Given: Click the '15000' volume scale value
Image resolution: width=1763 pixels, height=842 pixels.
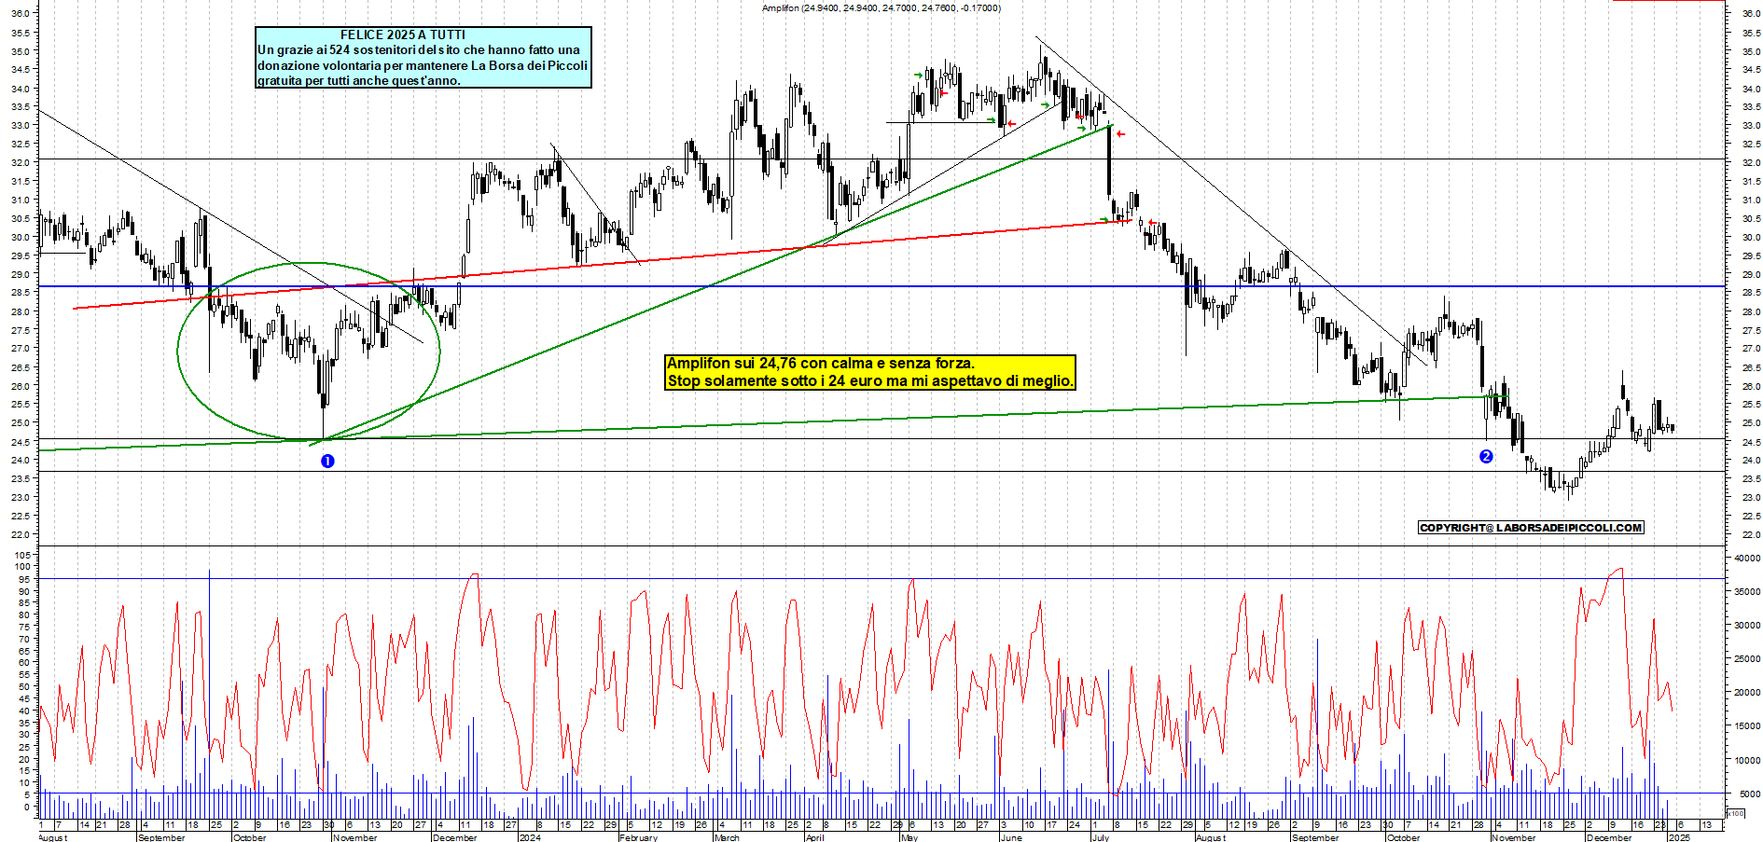Looking at the screenshot, I should click(1746, 726).
